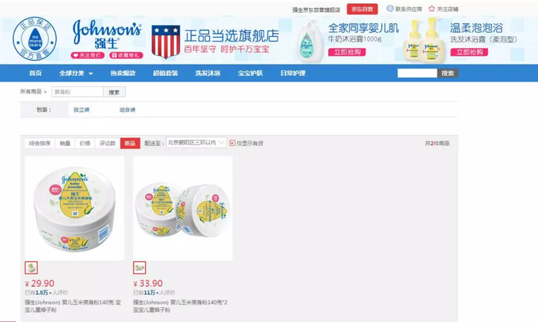This screenshot has width=538, height=322.
Task: Click the 联系供应商 chat icon
Action: pyautogui.click(x=390, y=9)
